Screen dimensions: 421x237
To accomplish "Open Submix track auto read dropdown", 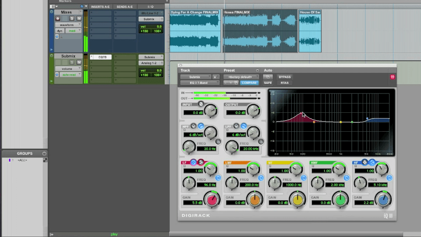I will pyautogui.click(x=71, y=75).
